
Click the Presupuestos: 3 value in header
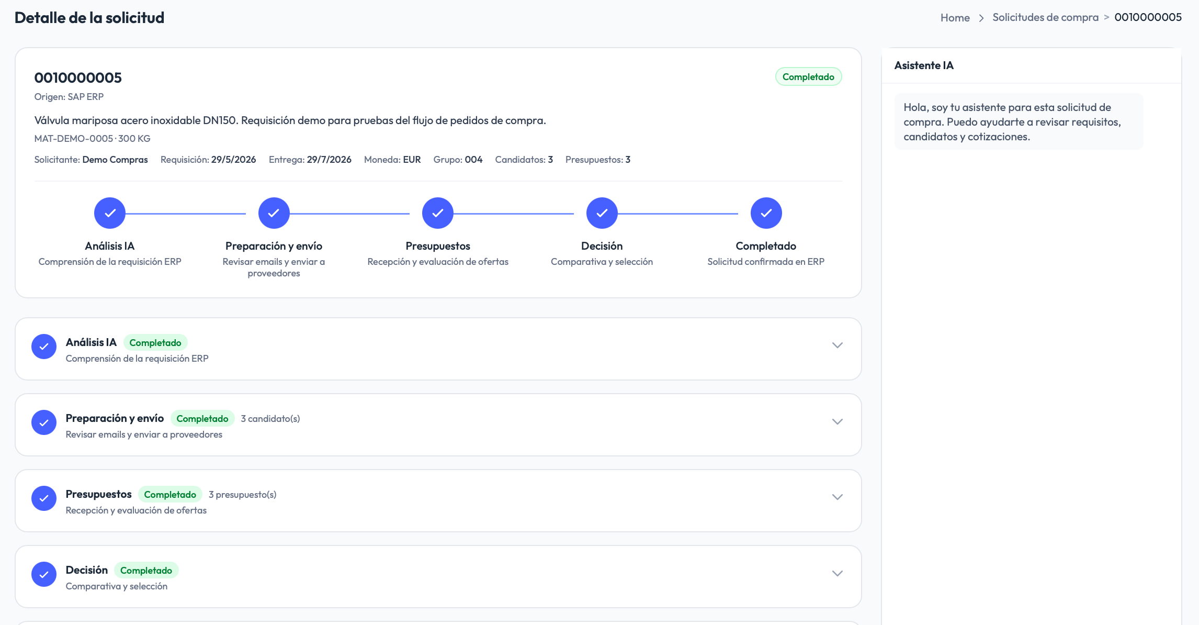click(x=598, y=160)
